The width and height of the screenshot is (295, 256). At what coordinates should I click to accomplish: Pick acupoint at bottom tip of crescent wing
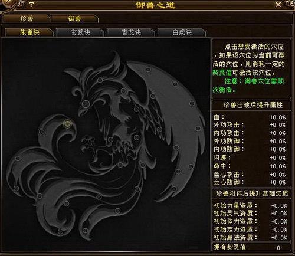click(x=174, y=189)
